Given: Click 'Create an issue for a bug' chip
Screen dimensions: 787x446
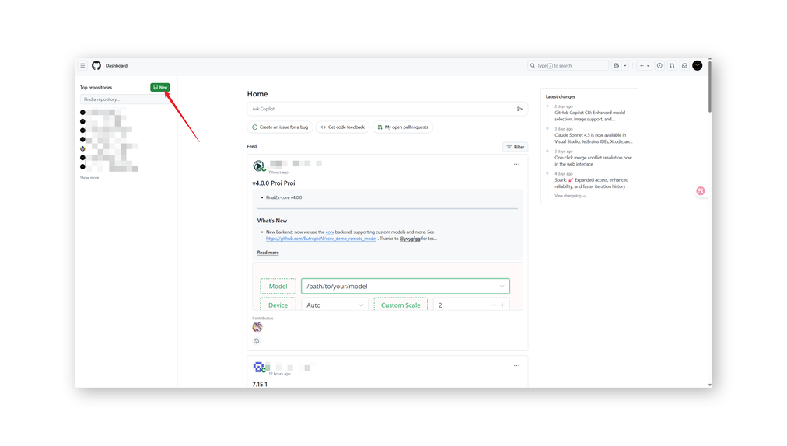Looking at the screenshot, I should 280,127.
